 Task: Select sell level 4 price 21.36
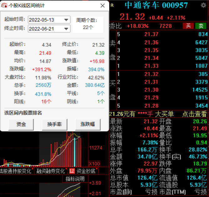click(151, 43)
